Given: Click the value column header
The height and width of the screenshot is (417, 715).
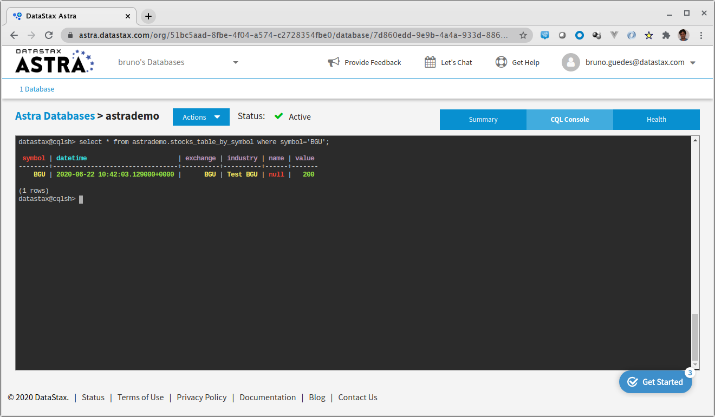Looking at the screenshot, I should pyautogui.click(x=305, y=158).
